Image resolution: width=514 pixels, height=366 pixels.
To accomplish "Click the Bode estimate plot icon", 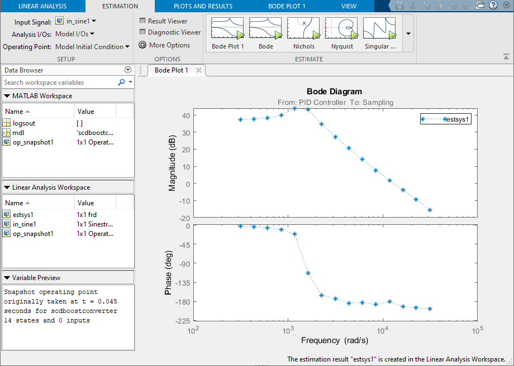I will (x=265, y=28).
